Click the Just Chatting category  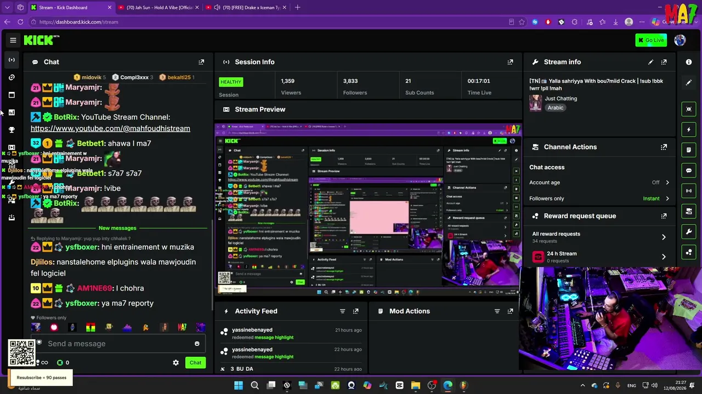point(561,99)
